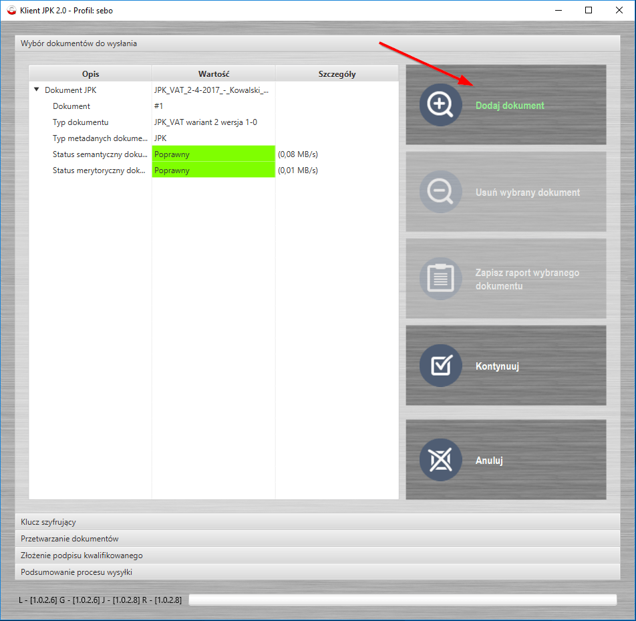
Task: Click the clipboard icon for saving report
Action: pyautogui.click(x=440, y=279)
